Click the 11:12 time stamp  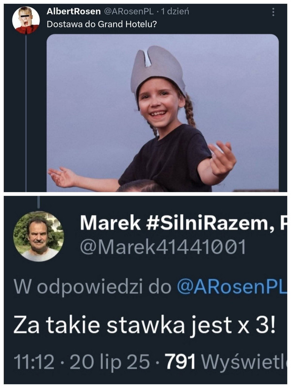[34, 362]
